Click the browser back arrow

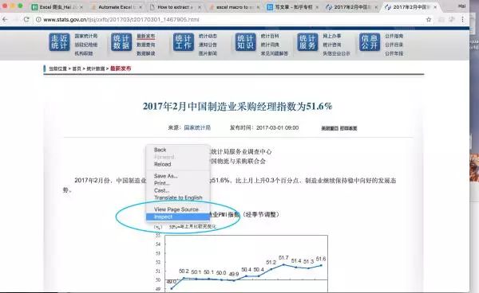[x=6, y=19]
